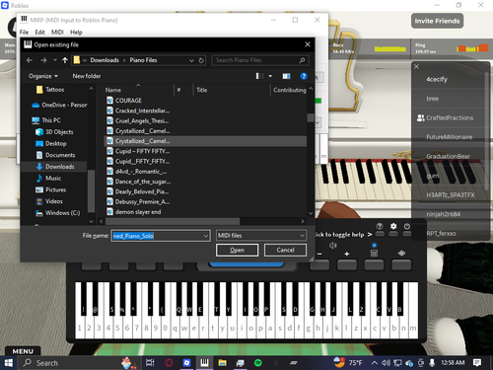Select the Cupid_FIFTY_FIFTY file
Image resolution: width=493 pixels, height=370 pixels.
click(x=138, y=161)
